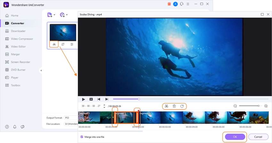Click the Delete trash icon above timeline
The width and height of the screenshot is (272, 143).
[x=174, y=106]
